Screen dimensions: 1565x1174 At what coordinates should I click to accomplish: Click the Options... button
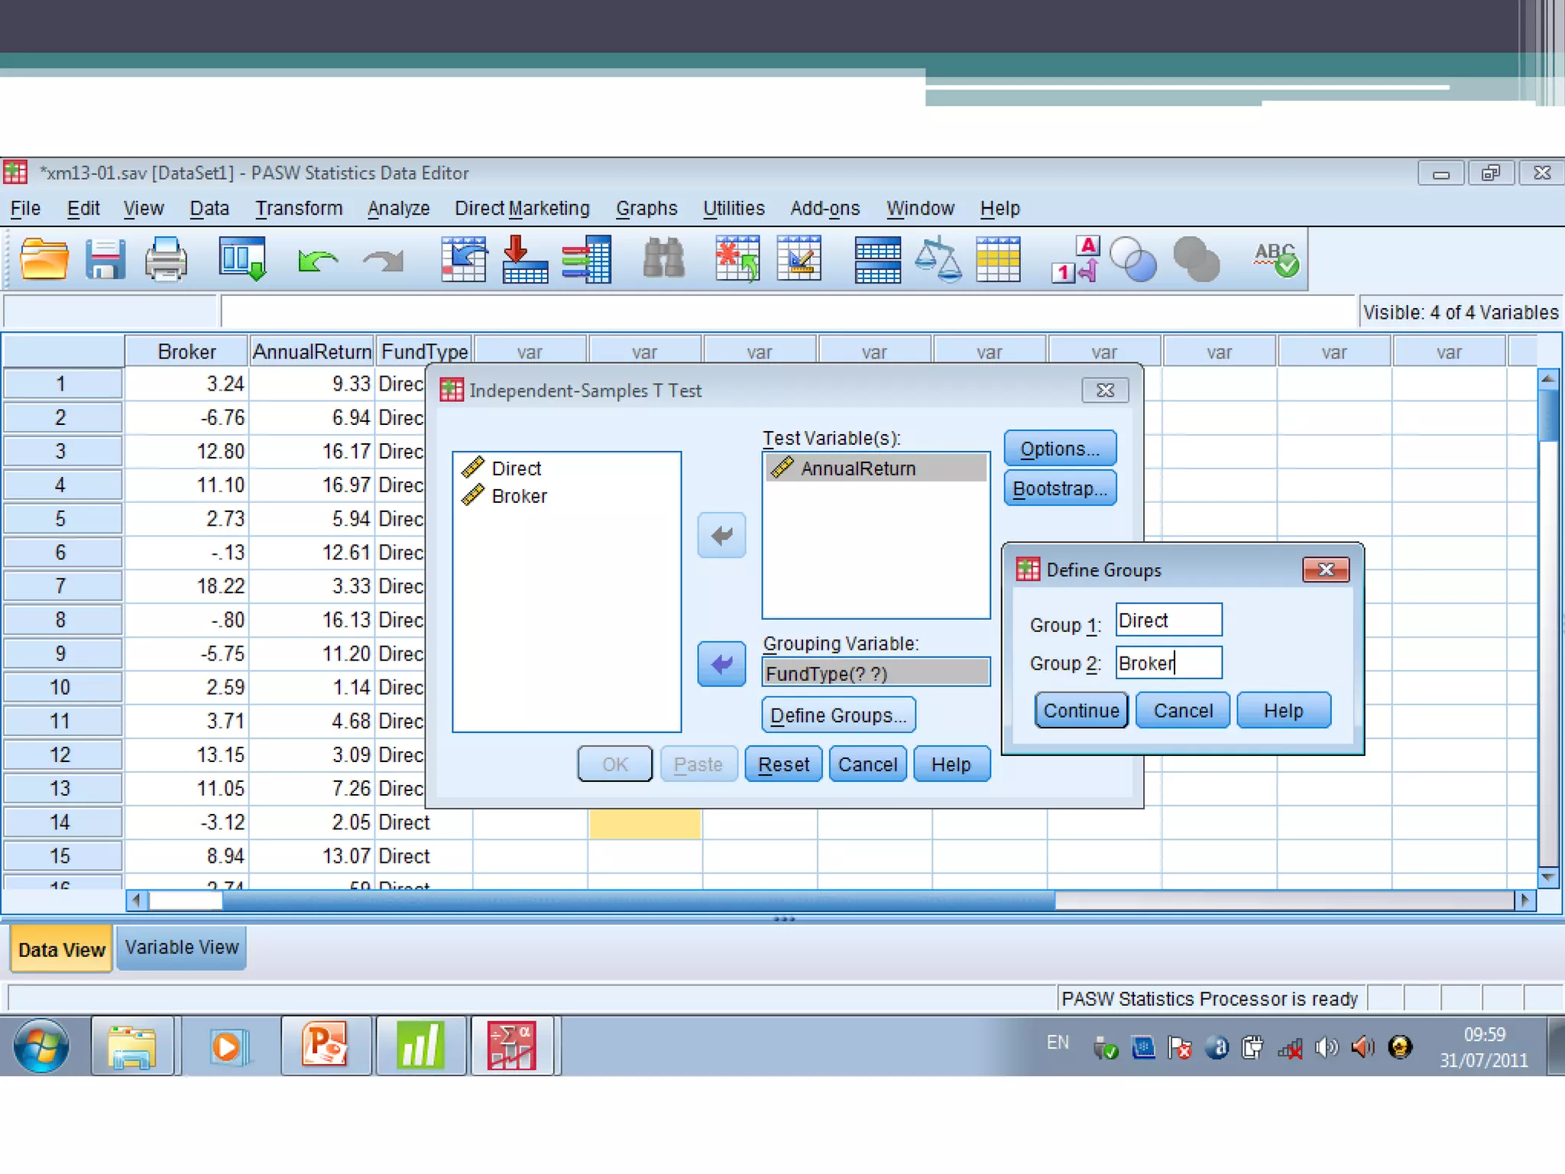click(1060, 449)
